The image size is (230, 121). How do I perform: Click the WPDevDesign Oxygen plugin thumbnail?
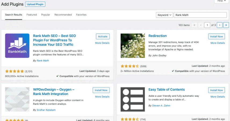point(17,99)
